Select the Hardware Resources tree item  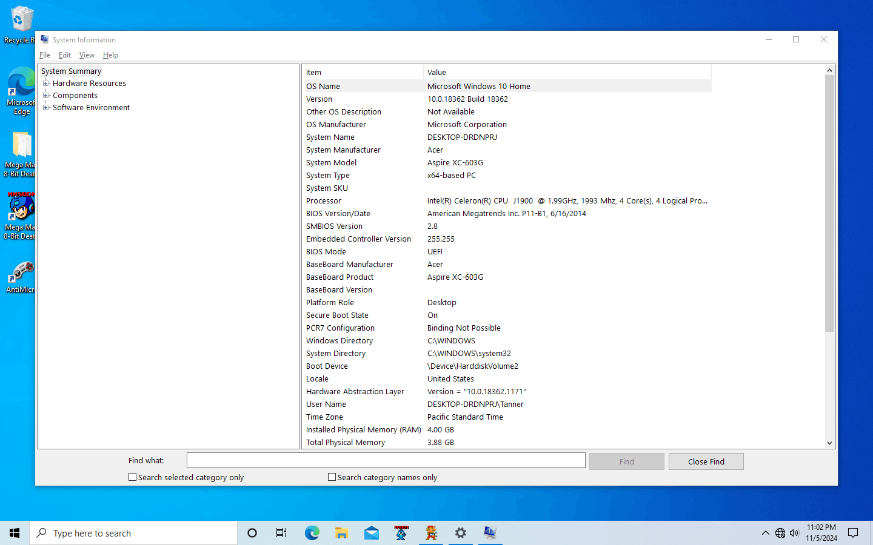coord(89,84)
